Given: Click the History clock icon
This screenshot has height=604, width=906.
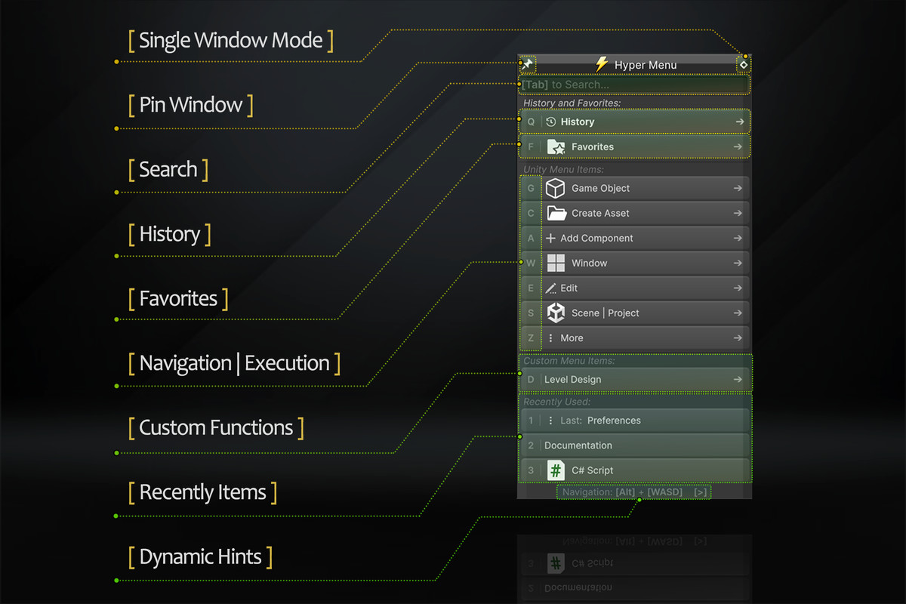Looking at the screenshot, I should (x=551, y=122).
